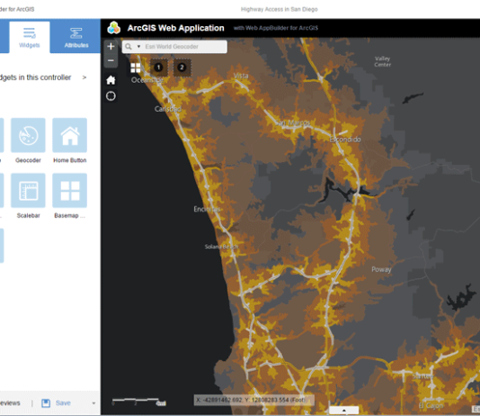This screenshot has height=416, width=480.
Task: Click the El Cajon map label
Action: click(x=431, y=405)
